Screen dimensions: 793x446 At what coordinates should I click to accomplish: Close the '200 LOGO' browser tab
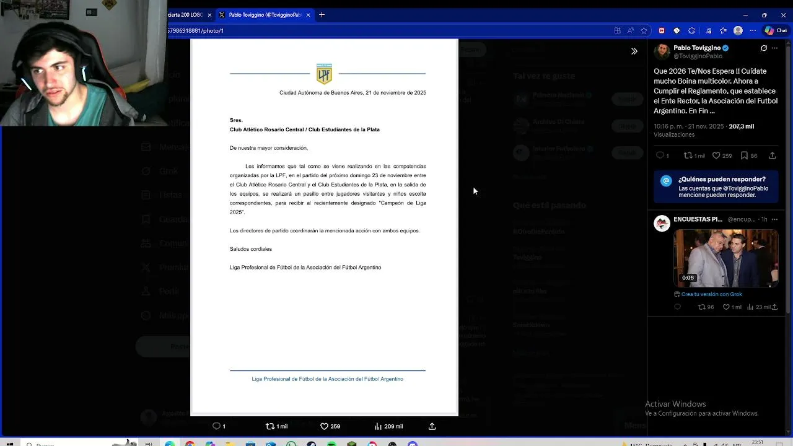(209, 15)
